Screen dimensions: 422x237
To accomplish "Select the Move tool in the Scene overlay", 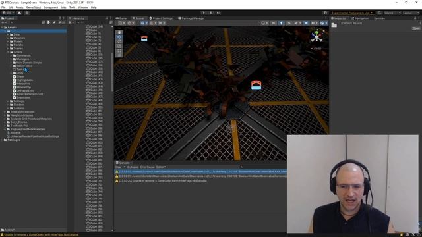I will coord(119,37).
